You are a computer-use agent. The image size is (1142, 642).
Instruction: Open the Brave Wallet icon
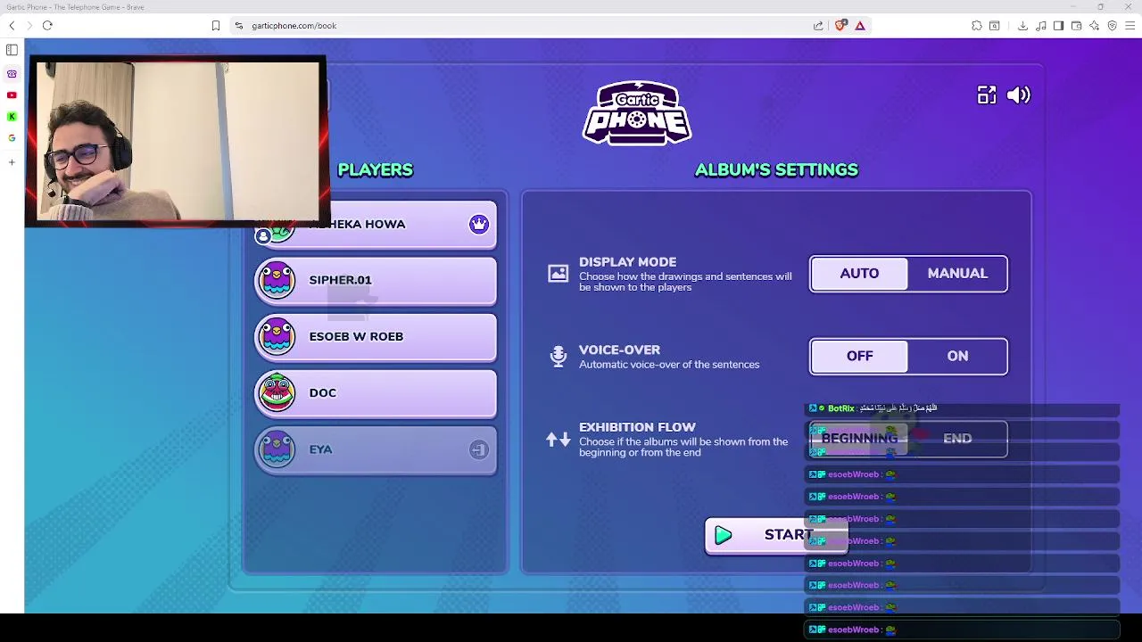[1076, 26]
